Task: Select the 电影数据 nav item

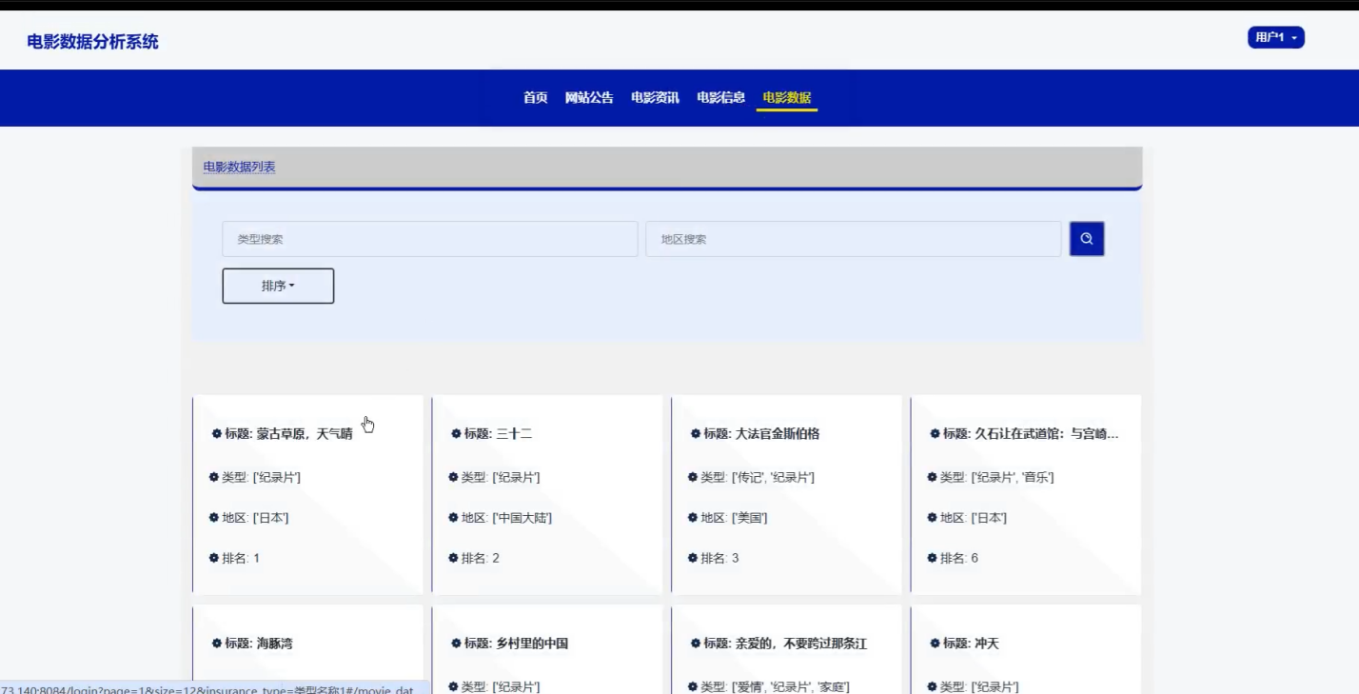Action: 787,97
